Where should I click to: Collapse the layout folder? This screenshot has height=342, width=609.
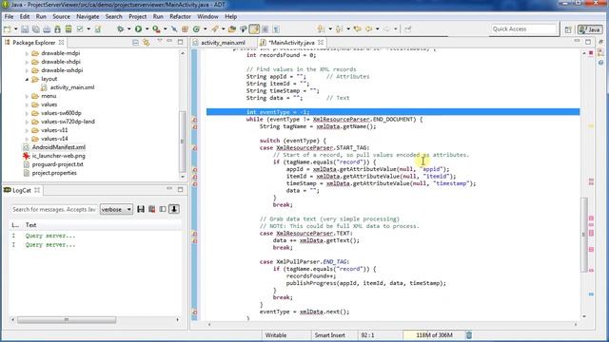(27, 79)
